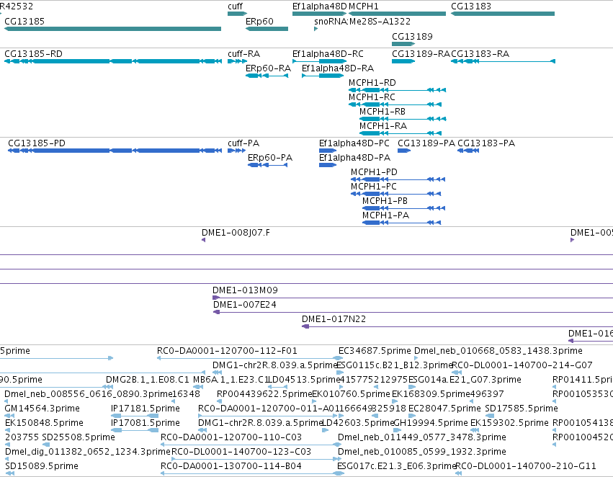Select the MCPH1-RD transcript
Viewport: 613px width, 477px height.
click(397, 90)
